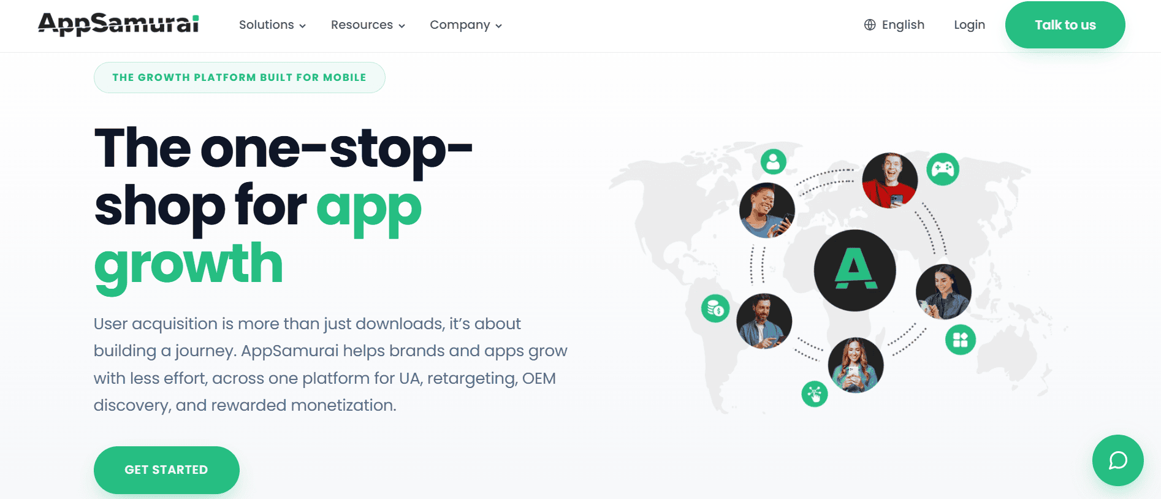The width and height of the screenshot is (1161, 499).
Task: Click the Company chevron arrow
Action: click(x=498, y=26)
